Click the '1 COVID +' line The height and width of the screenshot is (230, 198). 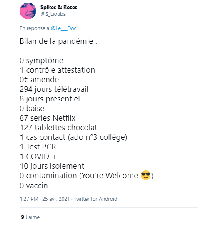[x=38, y=157]
